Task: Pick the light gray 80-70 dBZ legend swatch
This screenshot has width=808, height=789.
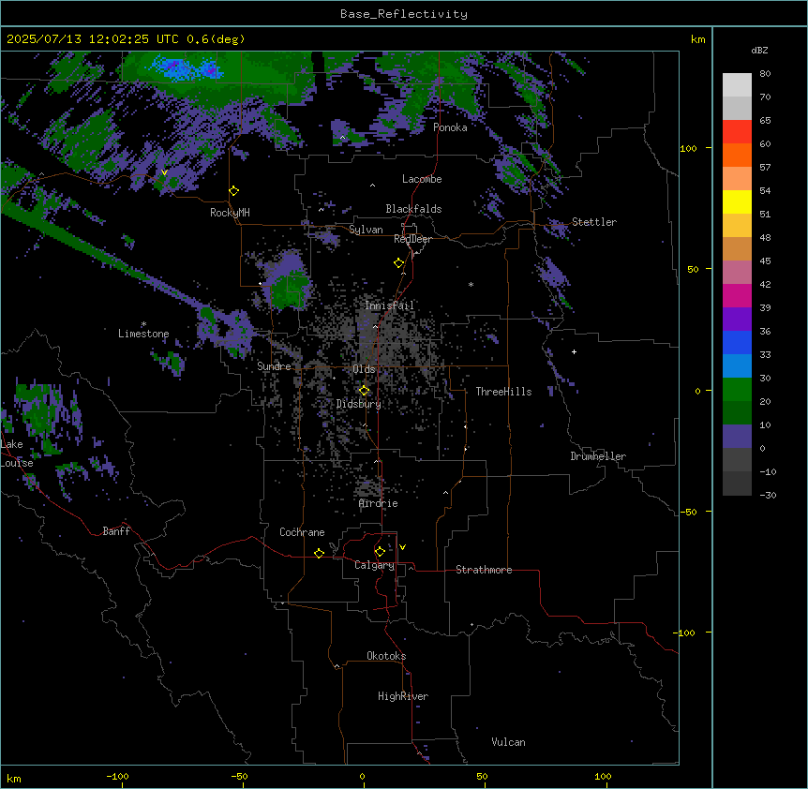Action: (737, 85)
